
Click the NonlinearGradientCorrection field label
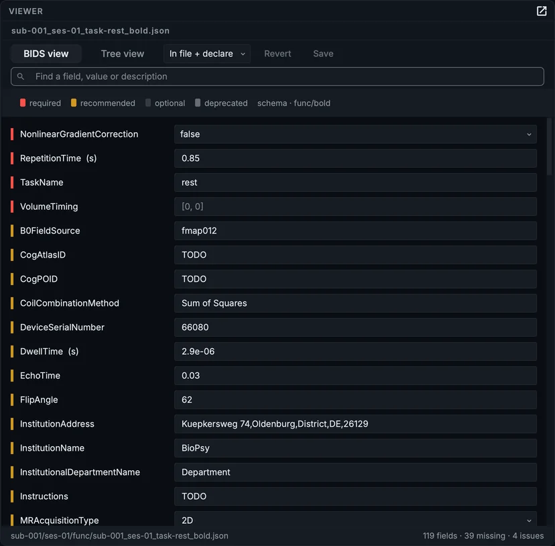[79, 134]
